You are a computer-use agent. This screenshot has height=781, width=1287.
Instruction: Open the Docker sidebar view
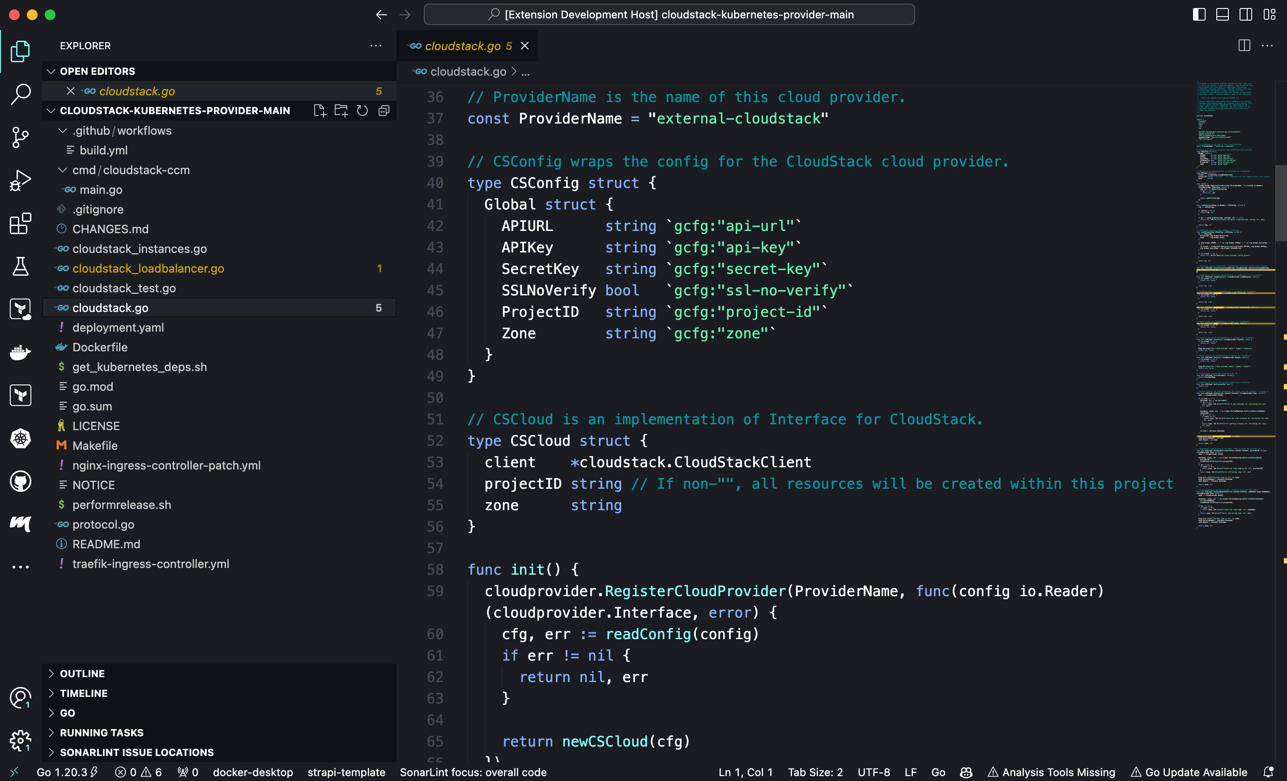tap(21, 353)
